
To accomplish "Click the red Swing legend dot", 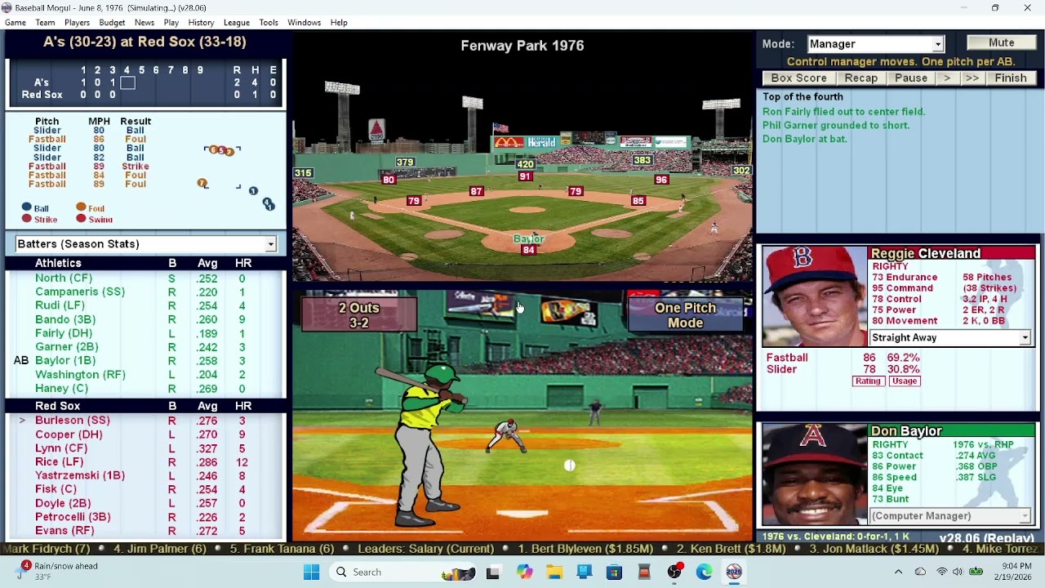I will tap(81, 219).
